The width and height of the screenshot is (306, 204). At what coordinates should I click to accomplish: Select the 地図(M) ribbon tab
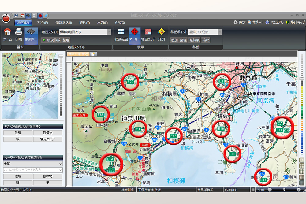(23, 23)
